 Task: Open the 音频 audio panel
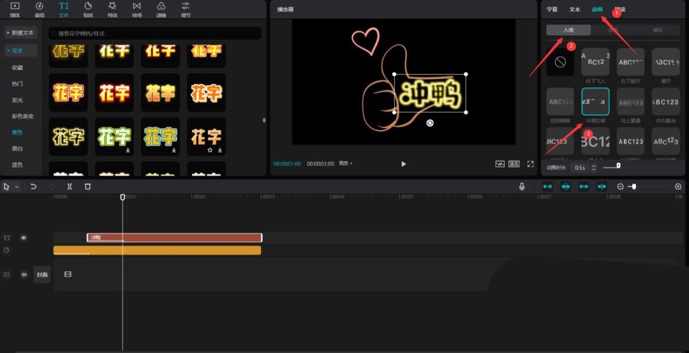[x=39, y=9]
